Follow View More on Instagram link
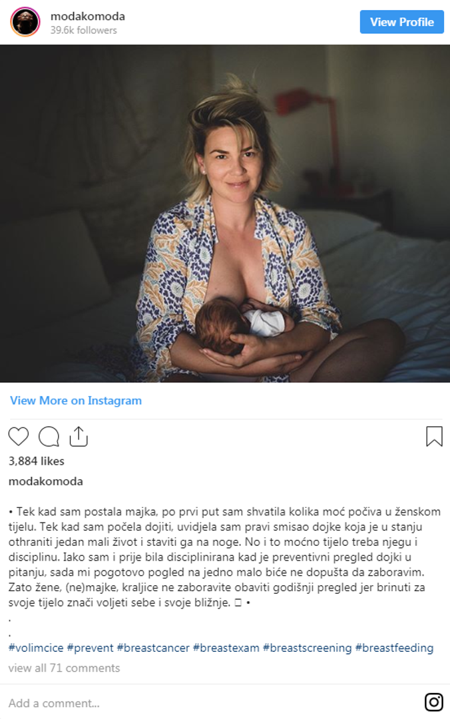This screenshot has width=450, height=719. tap(76, 400)
